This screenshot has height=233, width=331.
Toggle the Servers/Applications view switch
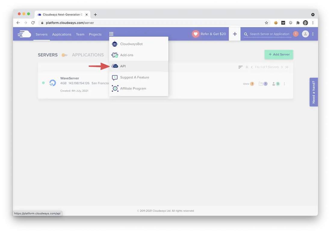[x=64, y=55]
